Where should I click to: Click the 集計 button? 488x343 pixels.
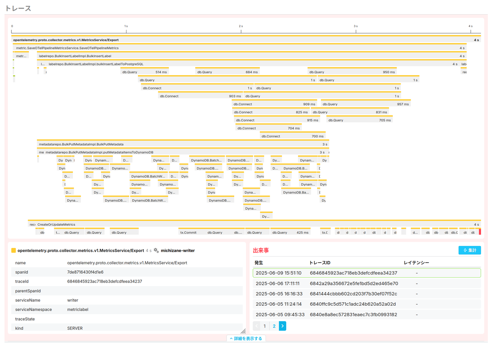[469, 250]
